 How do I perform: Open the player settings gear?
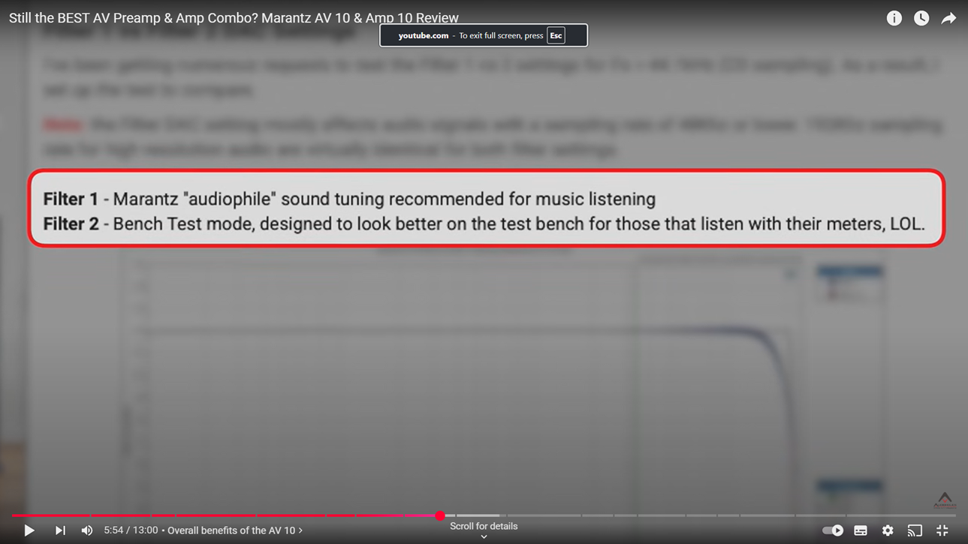(888, 530)
